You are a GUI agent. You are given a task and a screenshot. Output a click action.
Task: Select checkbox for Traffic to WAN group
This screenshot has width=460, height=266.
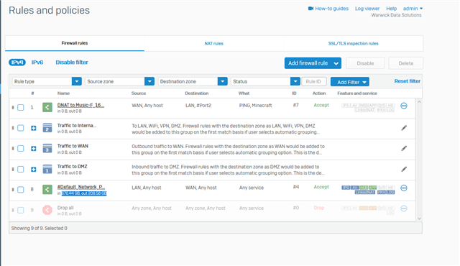[21, 148]
